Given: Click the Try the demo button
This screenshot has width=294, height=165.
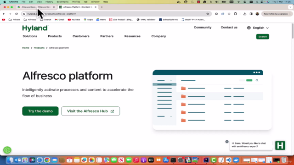Looking at the screenshot, I should pos(40,111).
